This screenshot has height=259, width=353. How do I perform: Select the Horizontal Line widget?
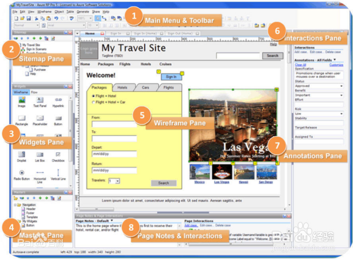coord(40,172)
